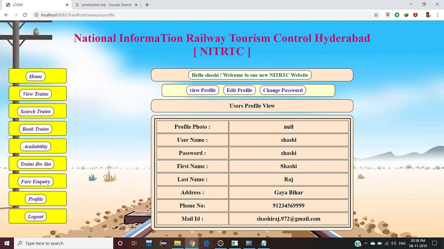Click the Edit Profile button
Screen dimensions: 444x249
[x=239, y=90]
